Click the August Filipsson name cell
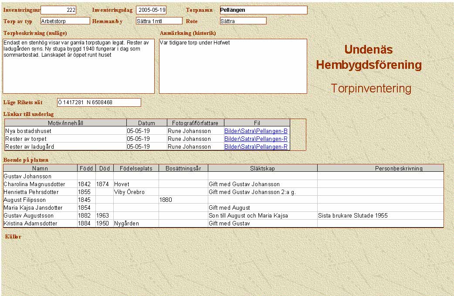Image resolution: width=454 pixels, height=296 pixels. tap(40, 200)
